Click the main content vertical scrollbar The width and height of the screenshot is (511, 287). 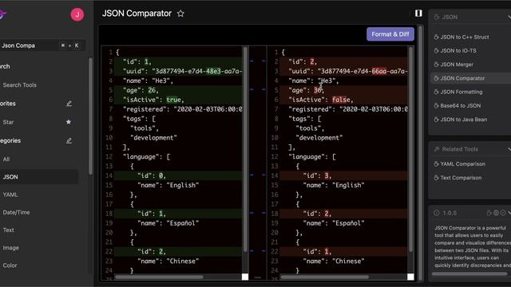pos(421,153)
